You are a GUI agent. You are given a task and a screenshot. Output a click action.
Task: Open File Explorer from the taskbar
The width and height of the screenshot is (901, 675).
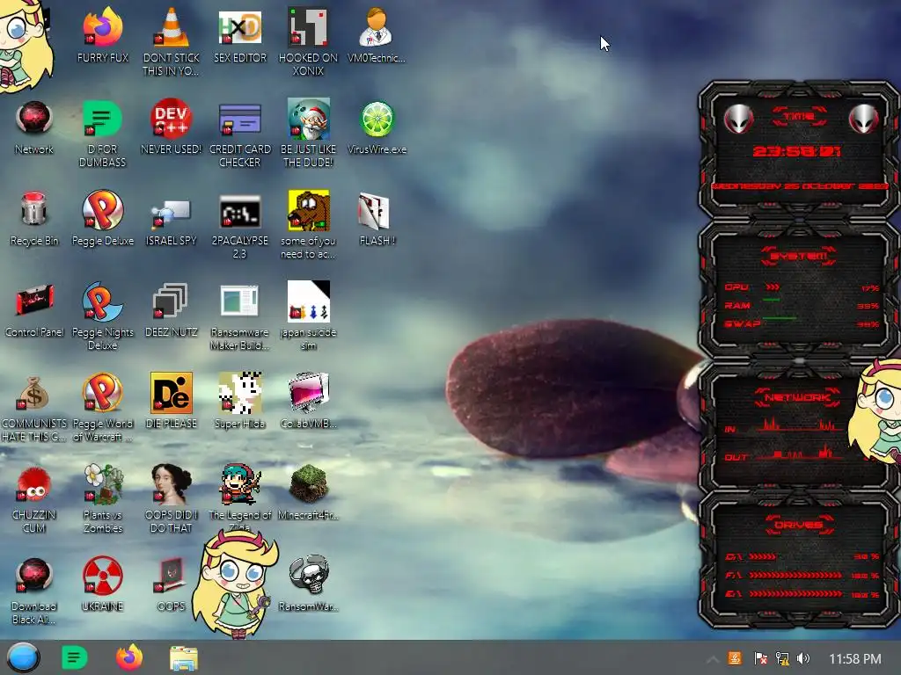click(184, 658)
